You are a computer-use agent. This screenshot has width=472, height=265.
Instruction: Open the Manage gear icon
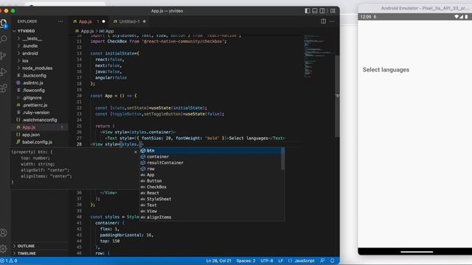(x=4, y=249)
